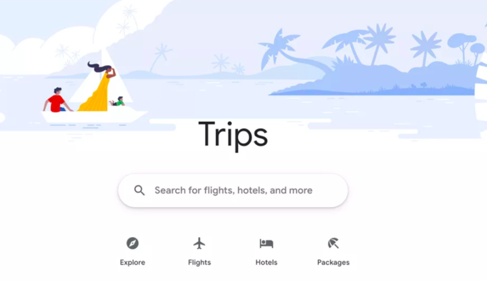Open Explore via the compass icon
Screen dimensions: 487x281
[133, 243]
